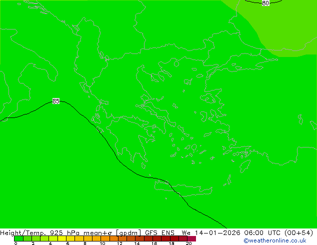
Task: Click the '[gpdm]' unit label
Action: pos(128,233)
